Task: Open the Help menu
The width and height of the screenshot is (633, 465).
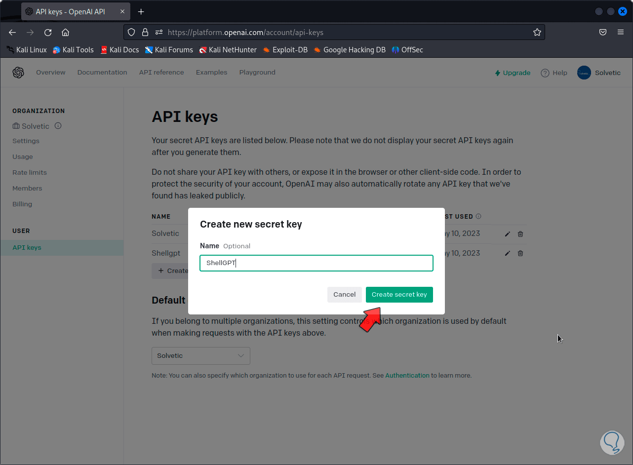Action: click(x=554, y=73)
